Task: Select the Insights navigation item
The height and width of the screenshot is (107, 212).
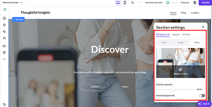Action: 195,13
